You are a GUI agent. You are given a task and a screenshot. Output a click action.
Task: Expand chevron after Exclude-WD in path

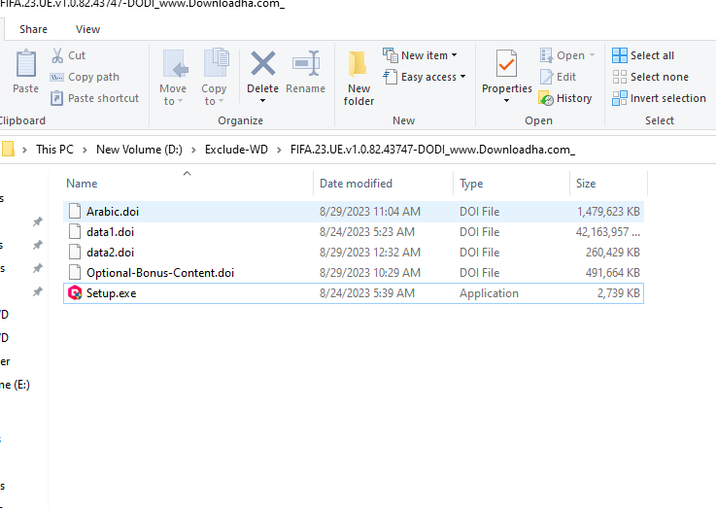point(279,150)
